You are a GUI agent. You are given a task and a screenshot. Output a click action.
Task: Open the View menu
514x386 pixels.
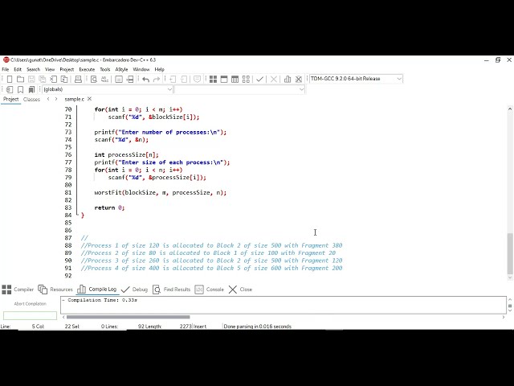coord(50,70)
